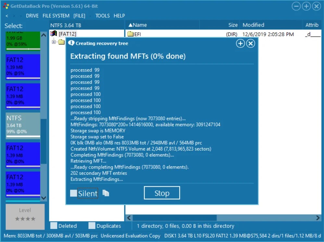
Task: Click the file system list scrollbar thumb
Action: coord(44,141)
